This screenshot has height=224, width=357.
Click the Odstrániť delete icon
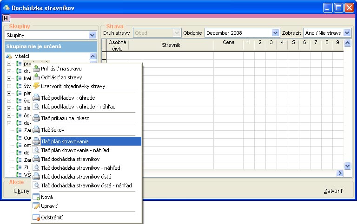click(x=36, y=218)
